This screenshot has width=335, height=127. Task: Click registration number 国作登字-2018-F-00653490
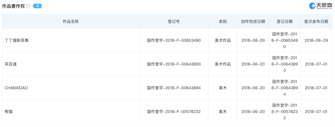pos(174,40)
